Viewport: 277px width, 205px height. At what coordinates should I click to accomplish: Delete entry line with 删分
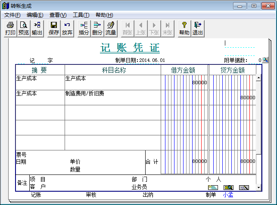(97, 28)
